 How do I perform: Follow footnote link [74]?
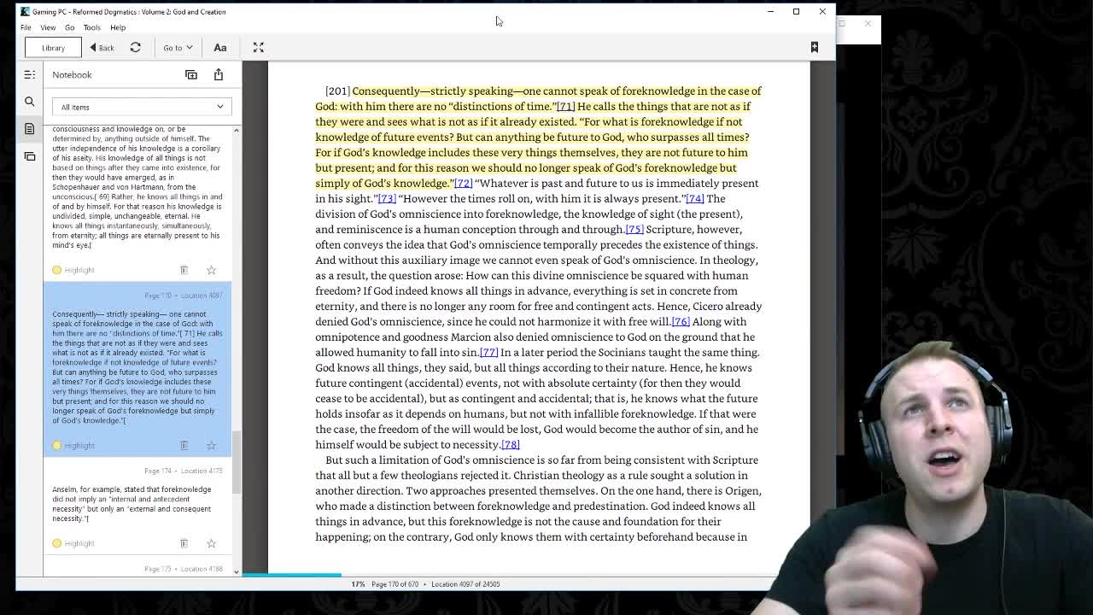tap(694, 198)
